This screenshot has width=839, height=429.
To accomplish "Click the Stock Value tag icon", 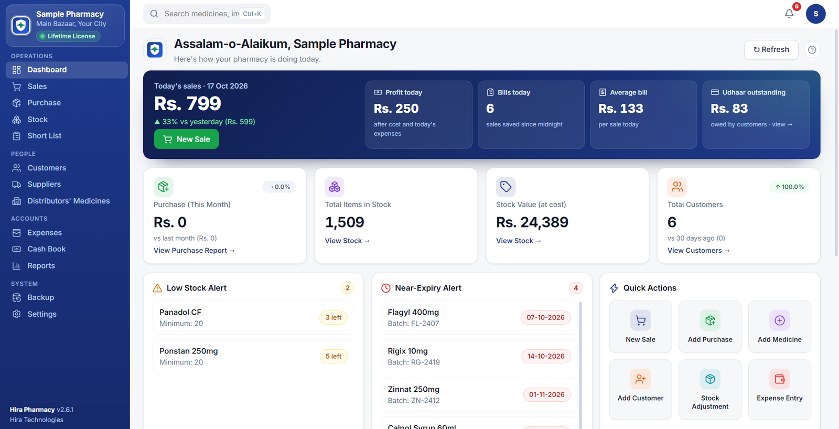I will click(506, 187).
